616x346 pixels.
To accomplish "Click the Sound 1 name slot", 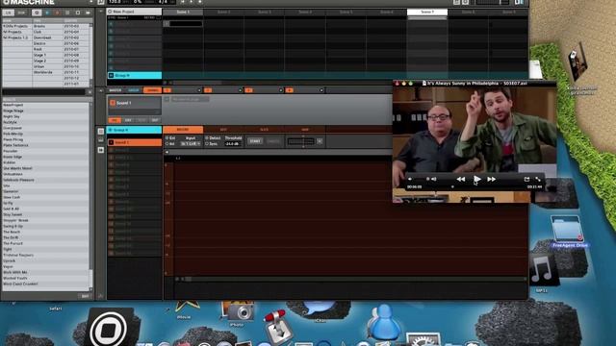I will coord(135,103).
